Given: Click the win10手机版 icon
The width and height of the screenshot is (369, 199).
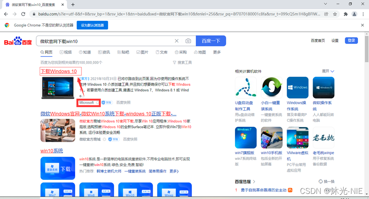Looking at the screenshot, I should click(x=272, y=138).
